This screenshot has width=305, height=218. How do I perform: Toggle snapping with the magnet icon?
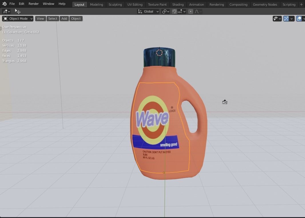[x=174, y=11]
